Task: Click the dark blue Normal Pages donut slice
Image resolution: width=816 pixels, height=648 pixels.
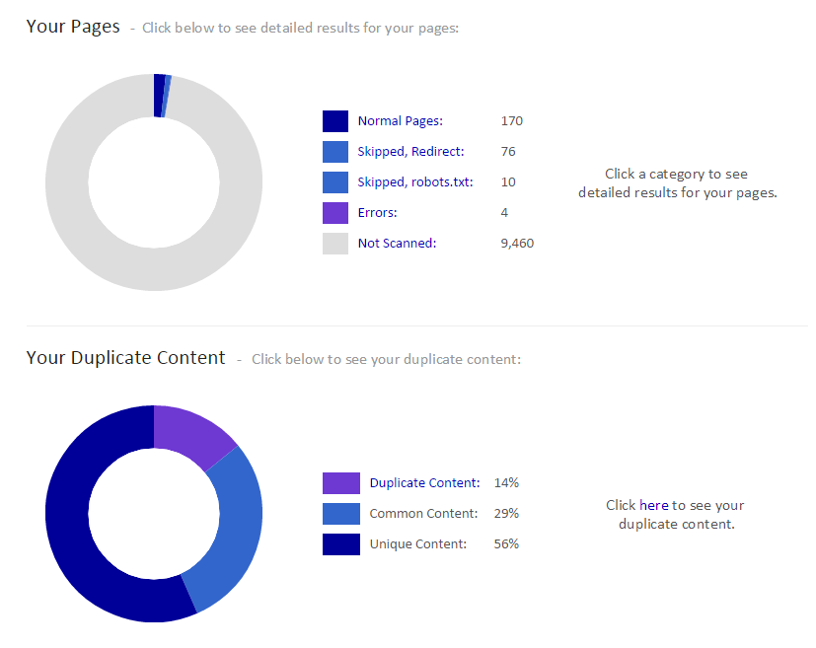Action: (159, 96)
